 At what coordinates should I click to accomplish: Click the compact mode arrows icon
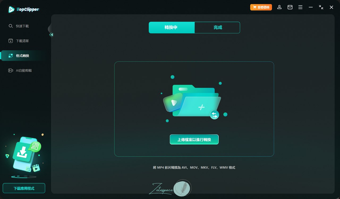321,7
